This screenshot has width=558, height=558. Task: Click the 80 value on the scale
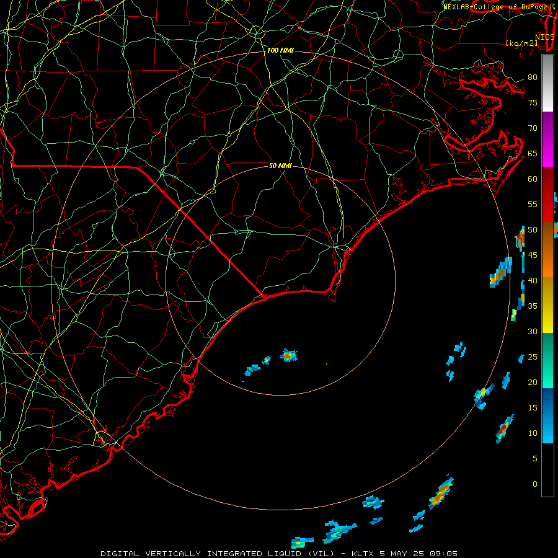[533, 77]
